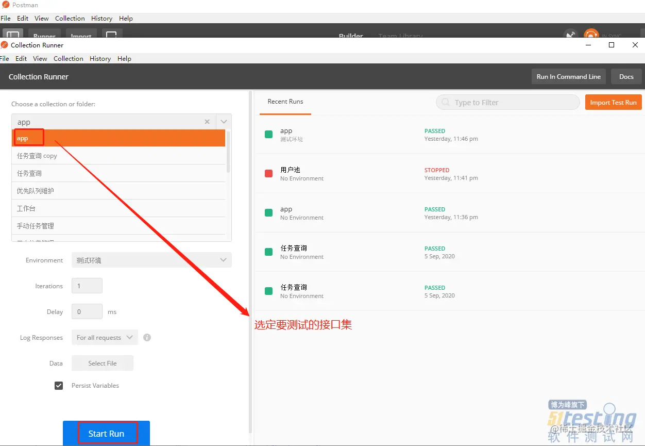Open the Log Responses dropdown
The width and height of the screenshot is (645, 446).
pyautogui.click(x=105, y=337)
